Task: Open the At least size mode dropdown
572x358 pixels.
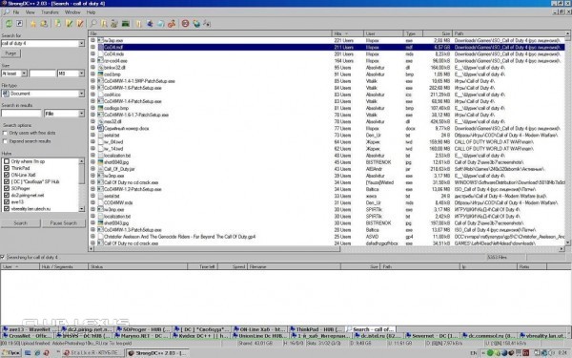Action: point(24,74)
